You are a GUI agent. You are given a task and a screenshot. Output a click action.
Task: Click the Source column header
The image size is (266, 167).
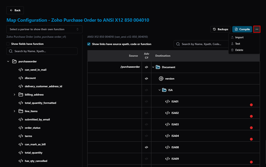(133, 56)
